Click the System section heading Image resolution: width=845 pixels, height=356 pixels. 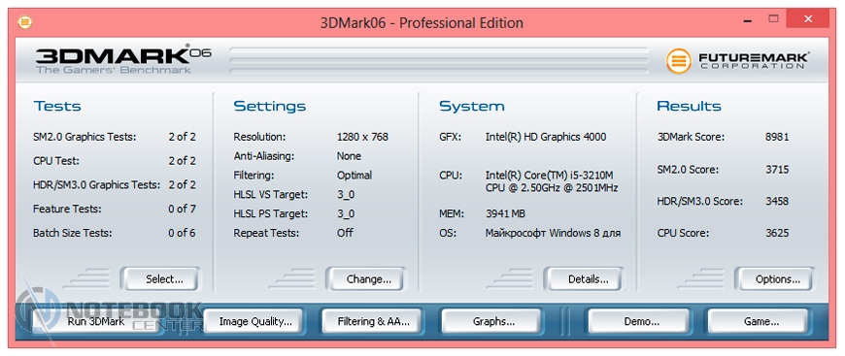[471, 106]
